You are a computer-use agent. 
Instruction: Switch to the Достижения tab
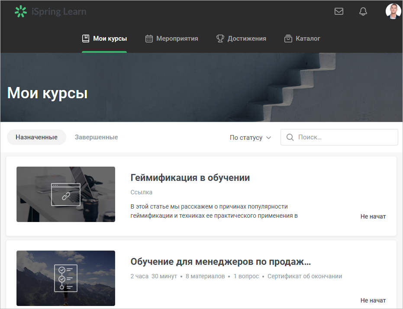241,39
